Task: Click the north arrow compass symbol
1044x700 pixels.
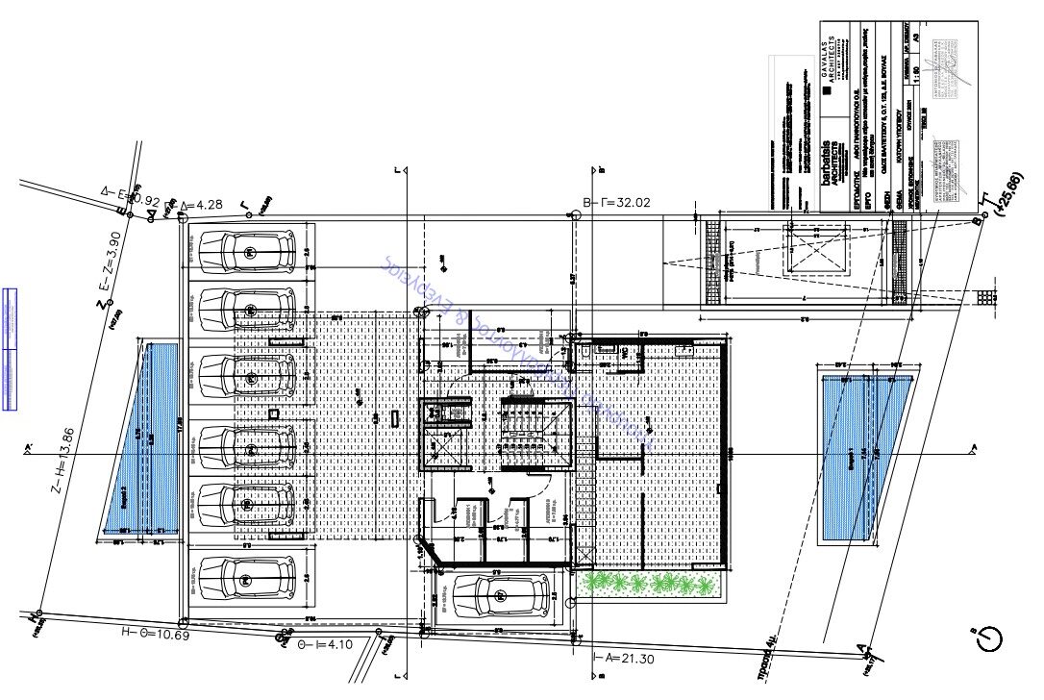Action: (990, 638)
